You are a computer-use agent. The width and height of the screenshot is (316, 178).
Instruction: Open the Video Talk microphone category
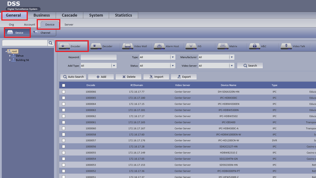[x=286, y=46]
